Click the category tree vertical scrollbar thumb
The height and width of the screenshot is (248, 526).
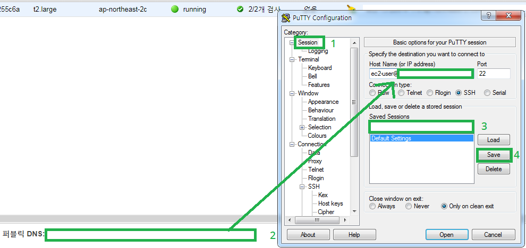click(x=354, y=102)
